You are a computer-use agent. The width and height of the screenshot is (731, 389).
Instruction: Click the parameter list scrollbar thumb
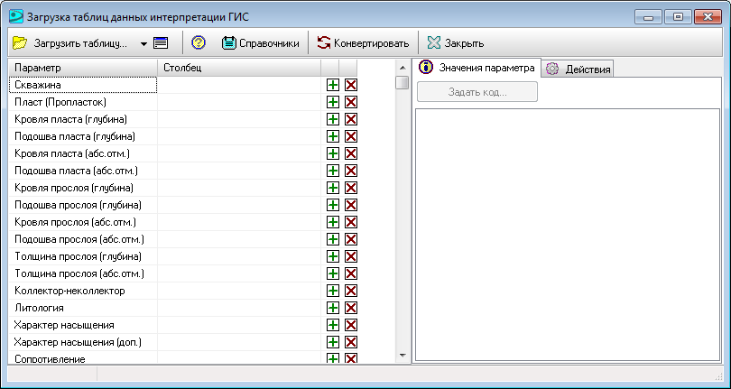(402, 82)
